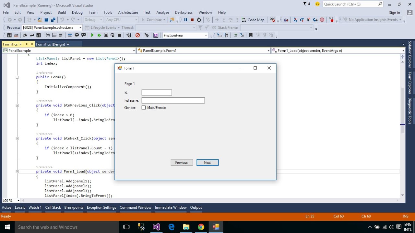Collapse the btnPrevious_Click method outline
415x233 pixels.
click(17, 105)
